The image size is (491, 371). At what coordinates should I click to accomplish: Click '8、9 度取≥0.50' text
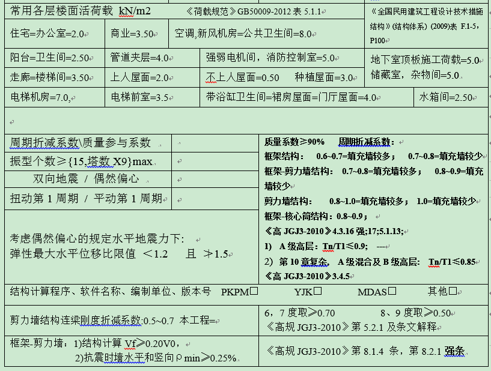415,313
